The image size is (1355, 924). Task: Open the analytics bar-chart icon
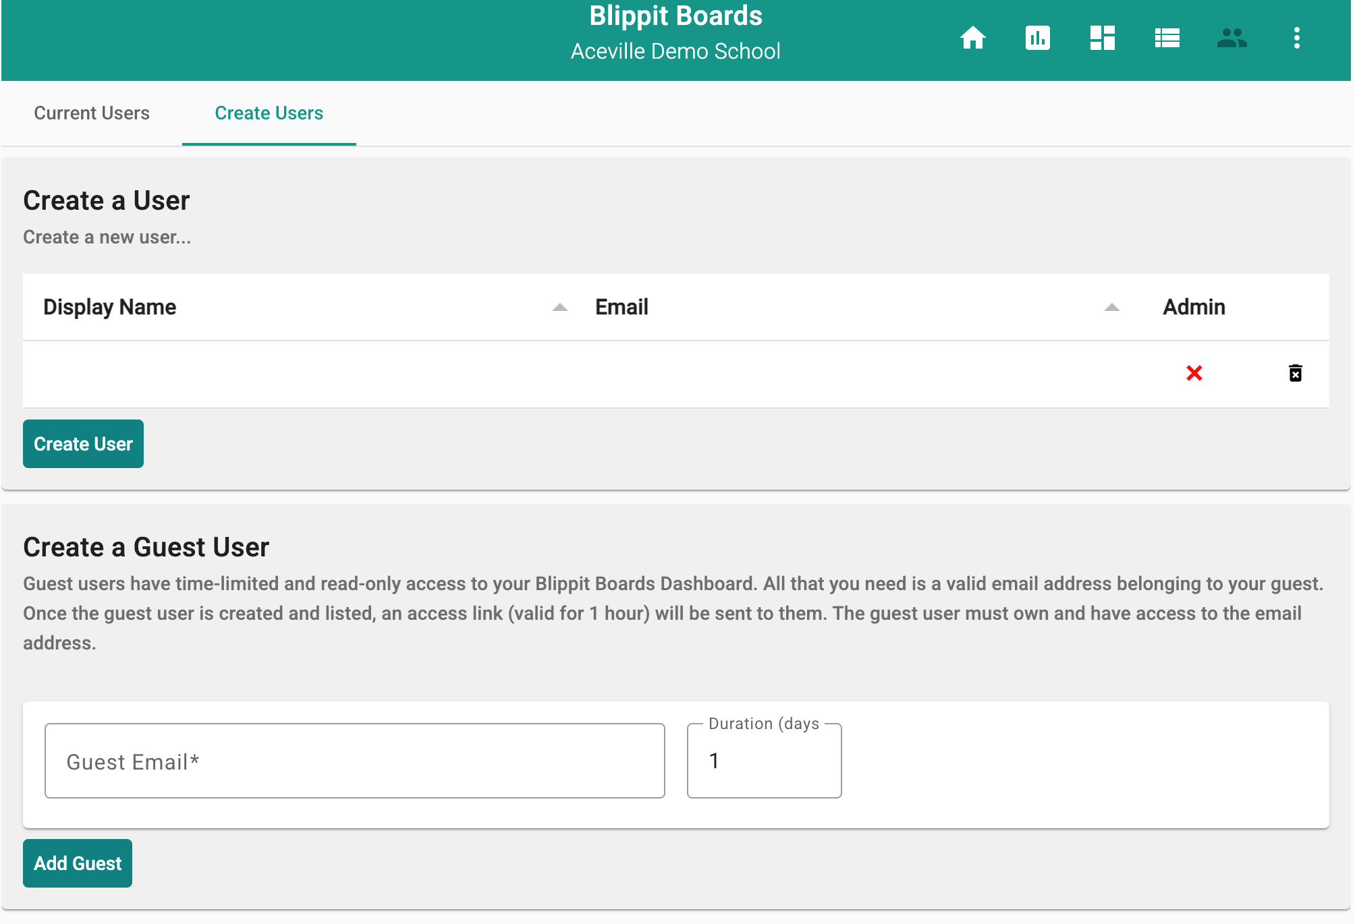pos(1038,39)
